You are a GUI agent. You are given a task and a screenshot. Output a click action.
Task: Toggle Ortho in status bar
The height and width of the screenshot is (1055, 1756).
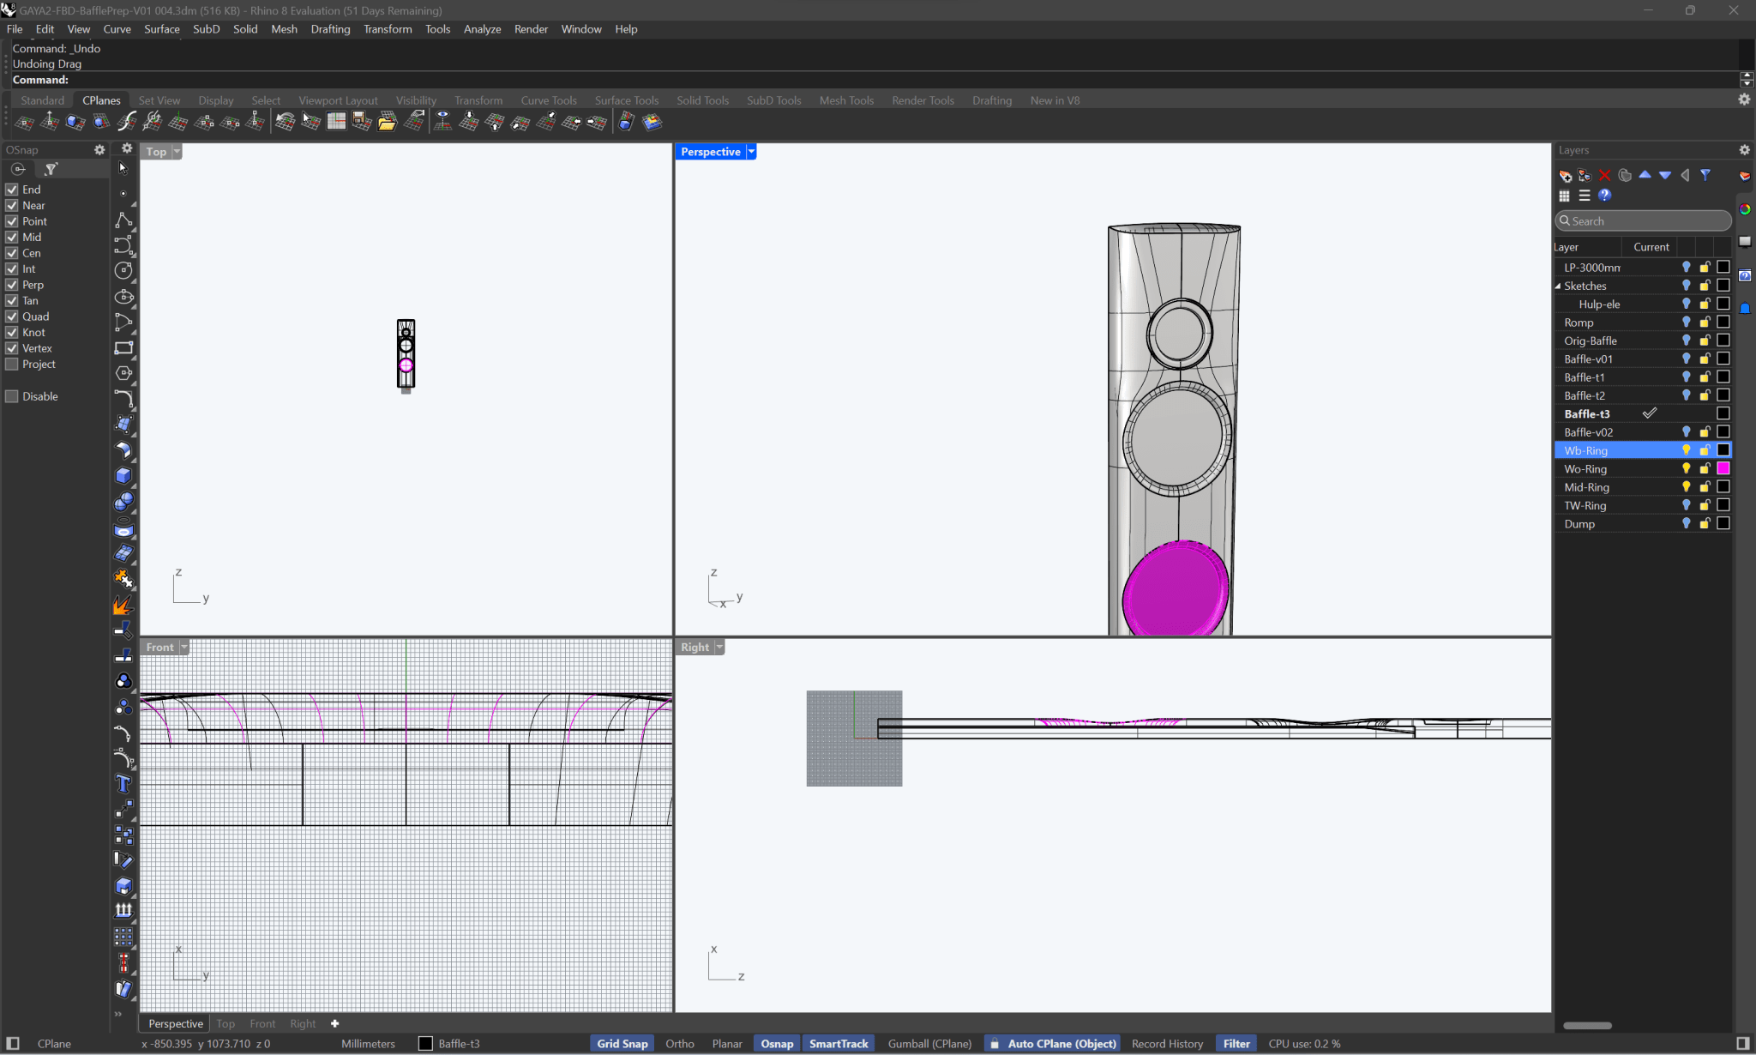(x=680, y=1044)
